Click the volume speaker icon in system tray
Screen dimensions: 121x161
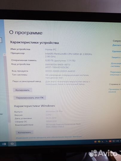[117, 141]
